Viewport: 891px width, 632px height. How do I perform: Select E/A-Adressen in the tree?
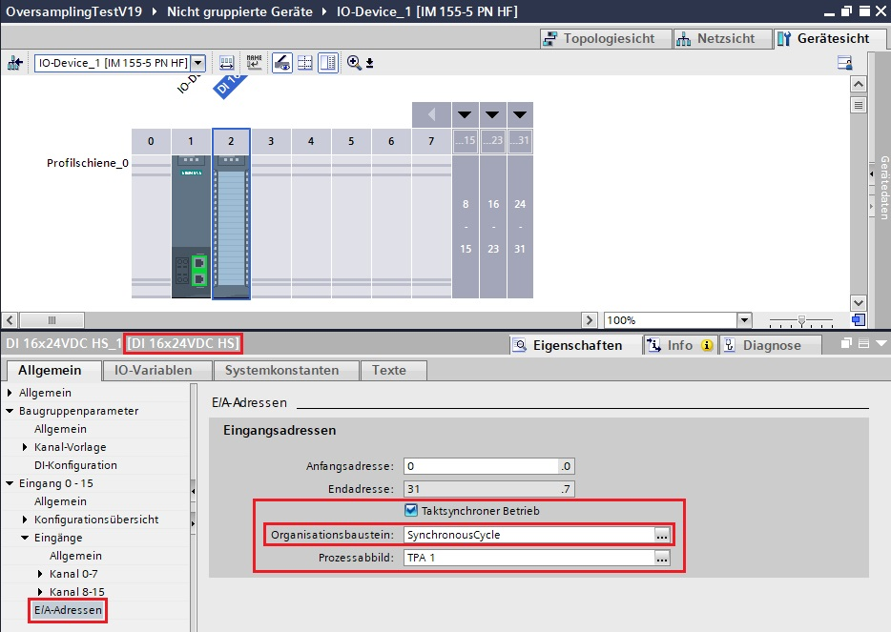point(68,610)
